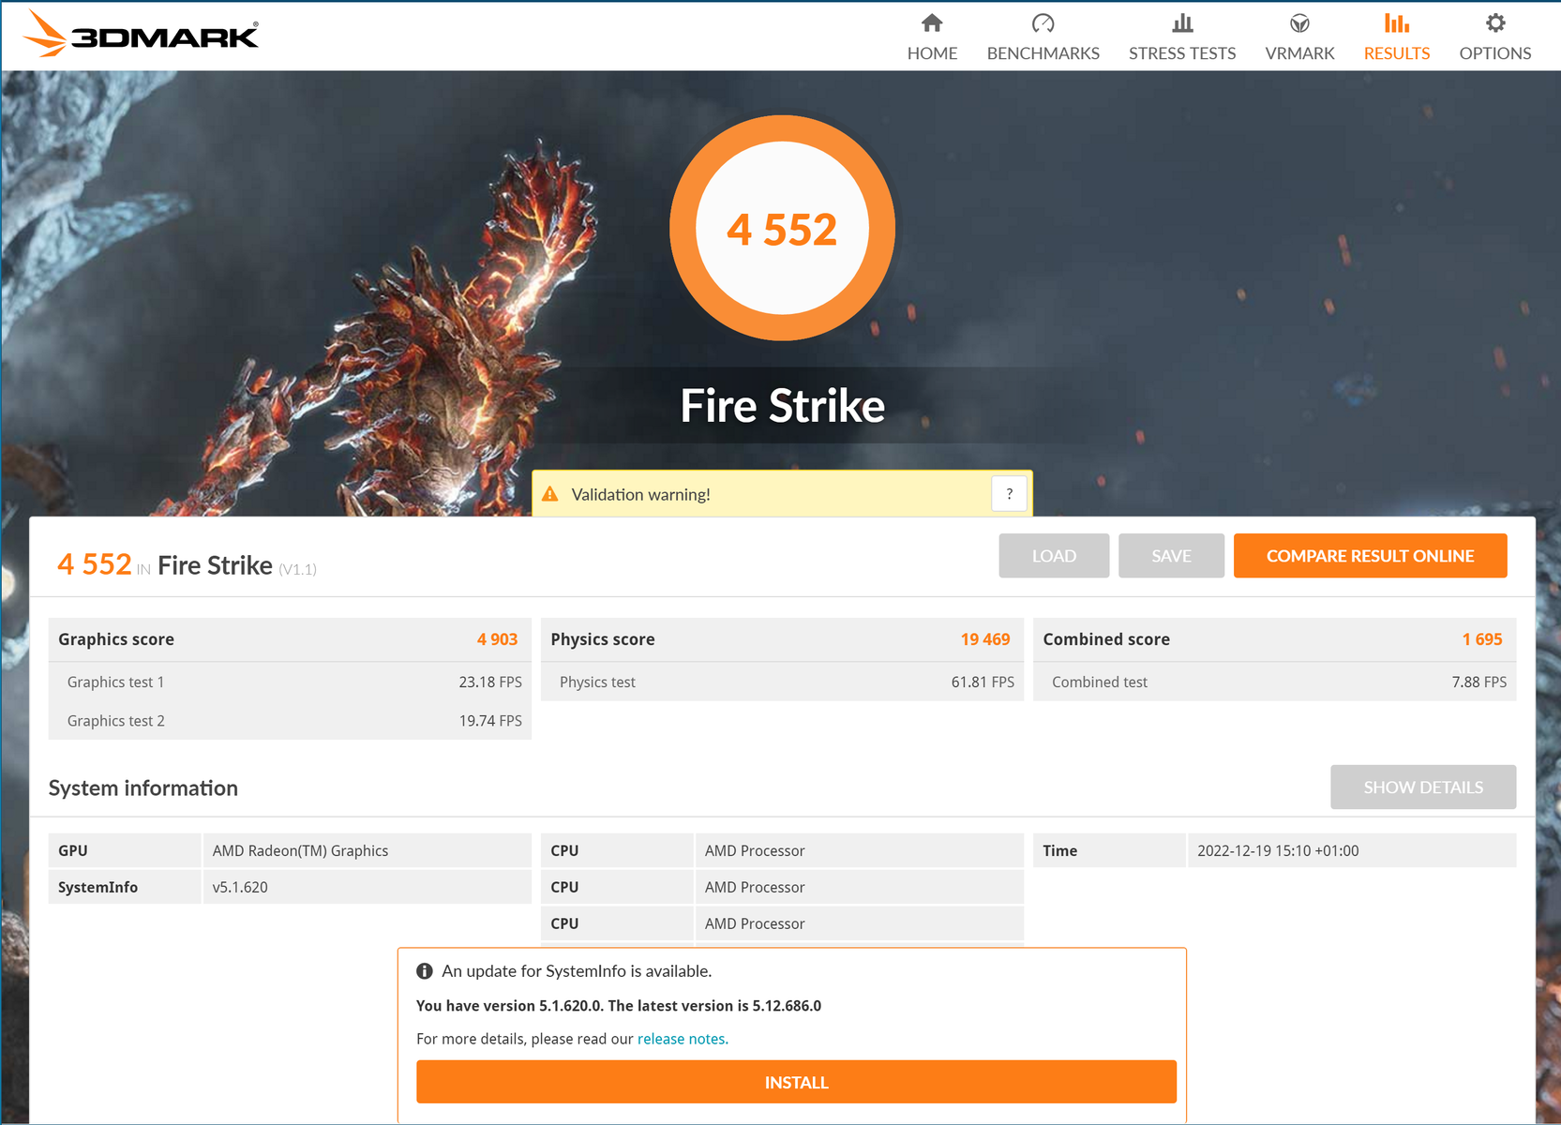The height and width of the screenshot is (1125, 1561).
Task: Install the SystemInfo update
Action: [x=796, y=1082]
